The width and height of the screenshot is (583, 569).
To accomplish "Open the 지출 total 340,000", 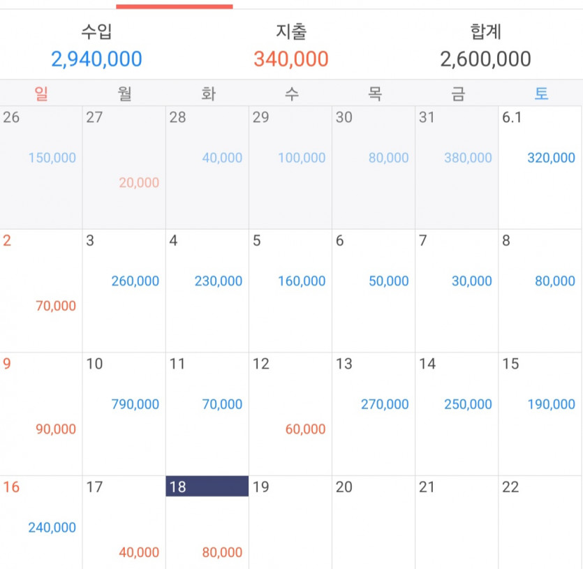I will [x=290, y=59].
